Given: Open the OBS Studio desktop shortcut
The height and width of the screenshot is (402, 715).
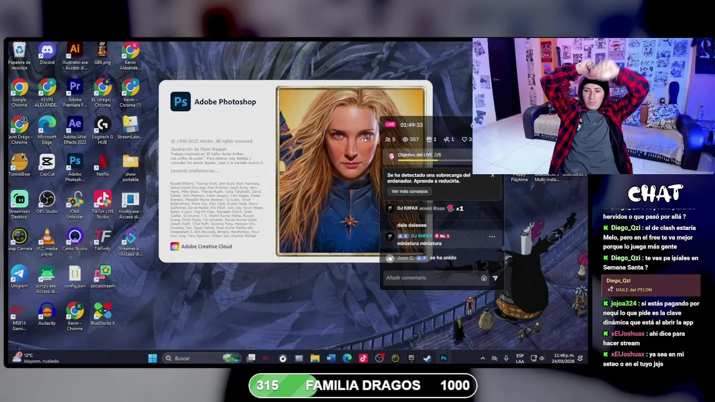Looking at the screenshot, I should pos(47,203).
